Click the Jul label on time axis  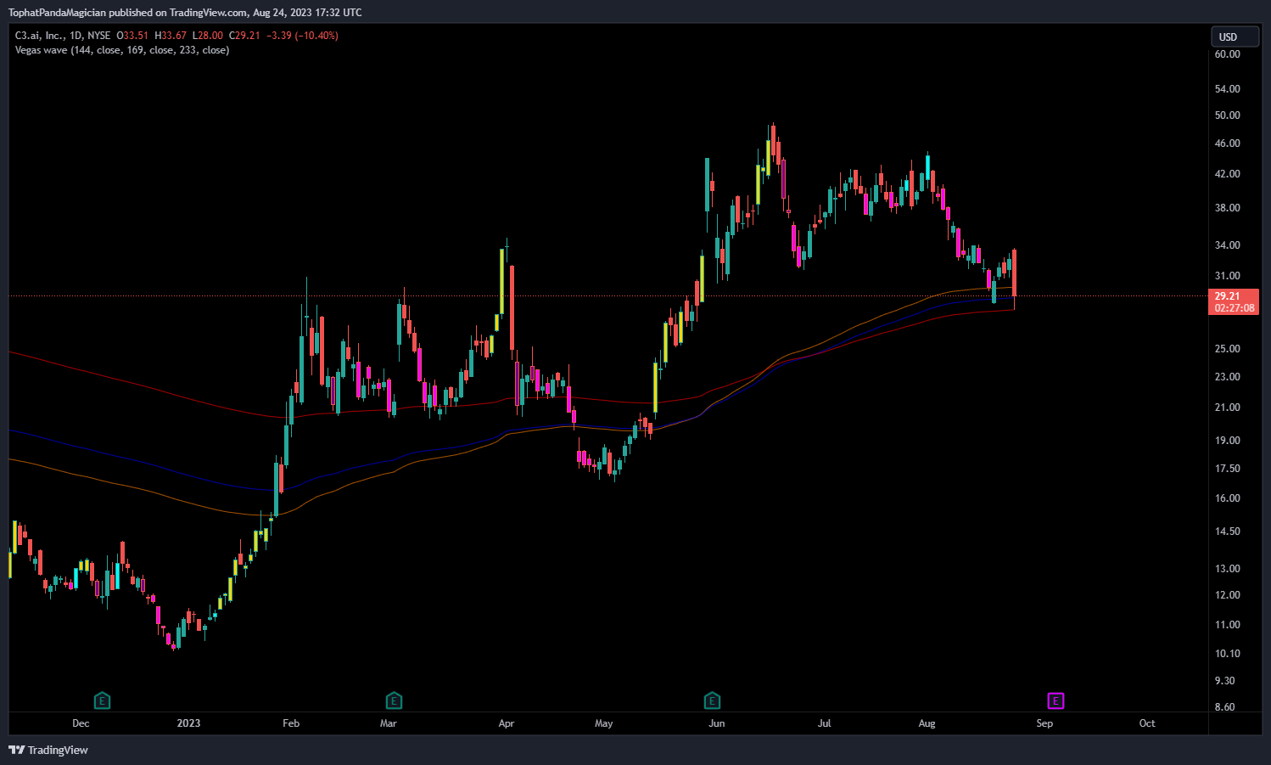(824, 723)
